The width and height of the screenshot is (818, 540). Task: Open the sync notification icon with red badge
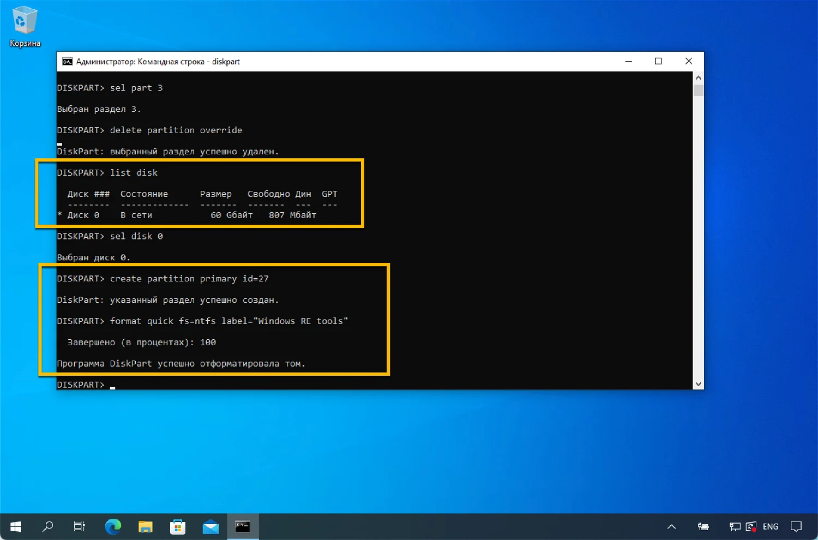(x=751, y=526)
